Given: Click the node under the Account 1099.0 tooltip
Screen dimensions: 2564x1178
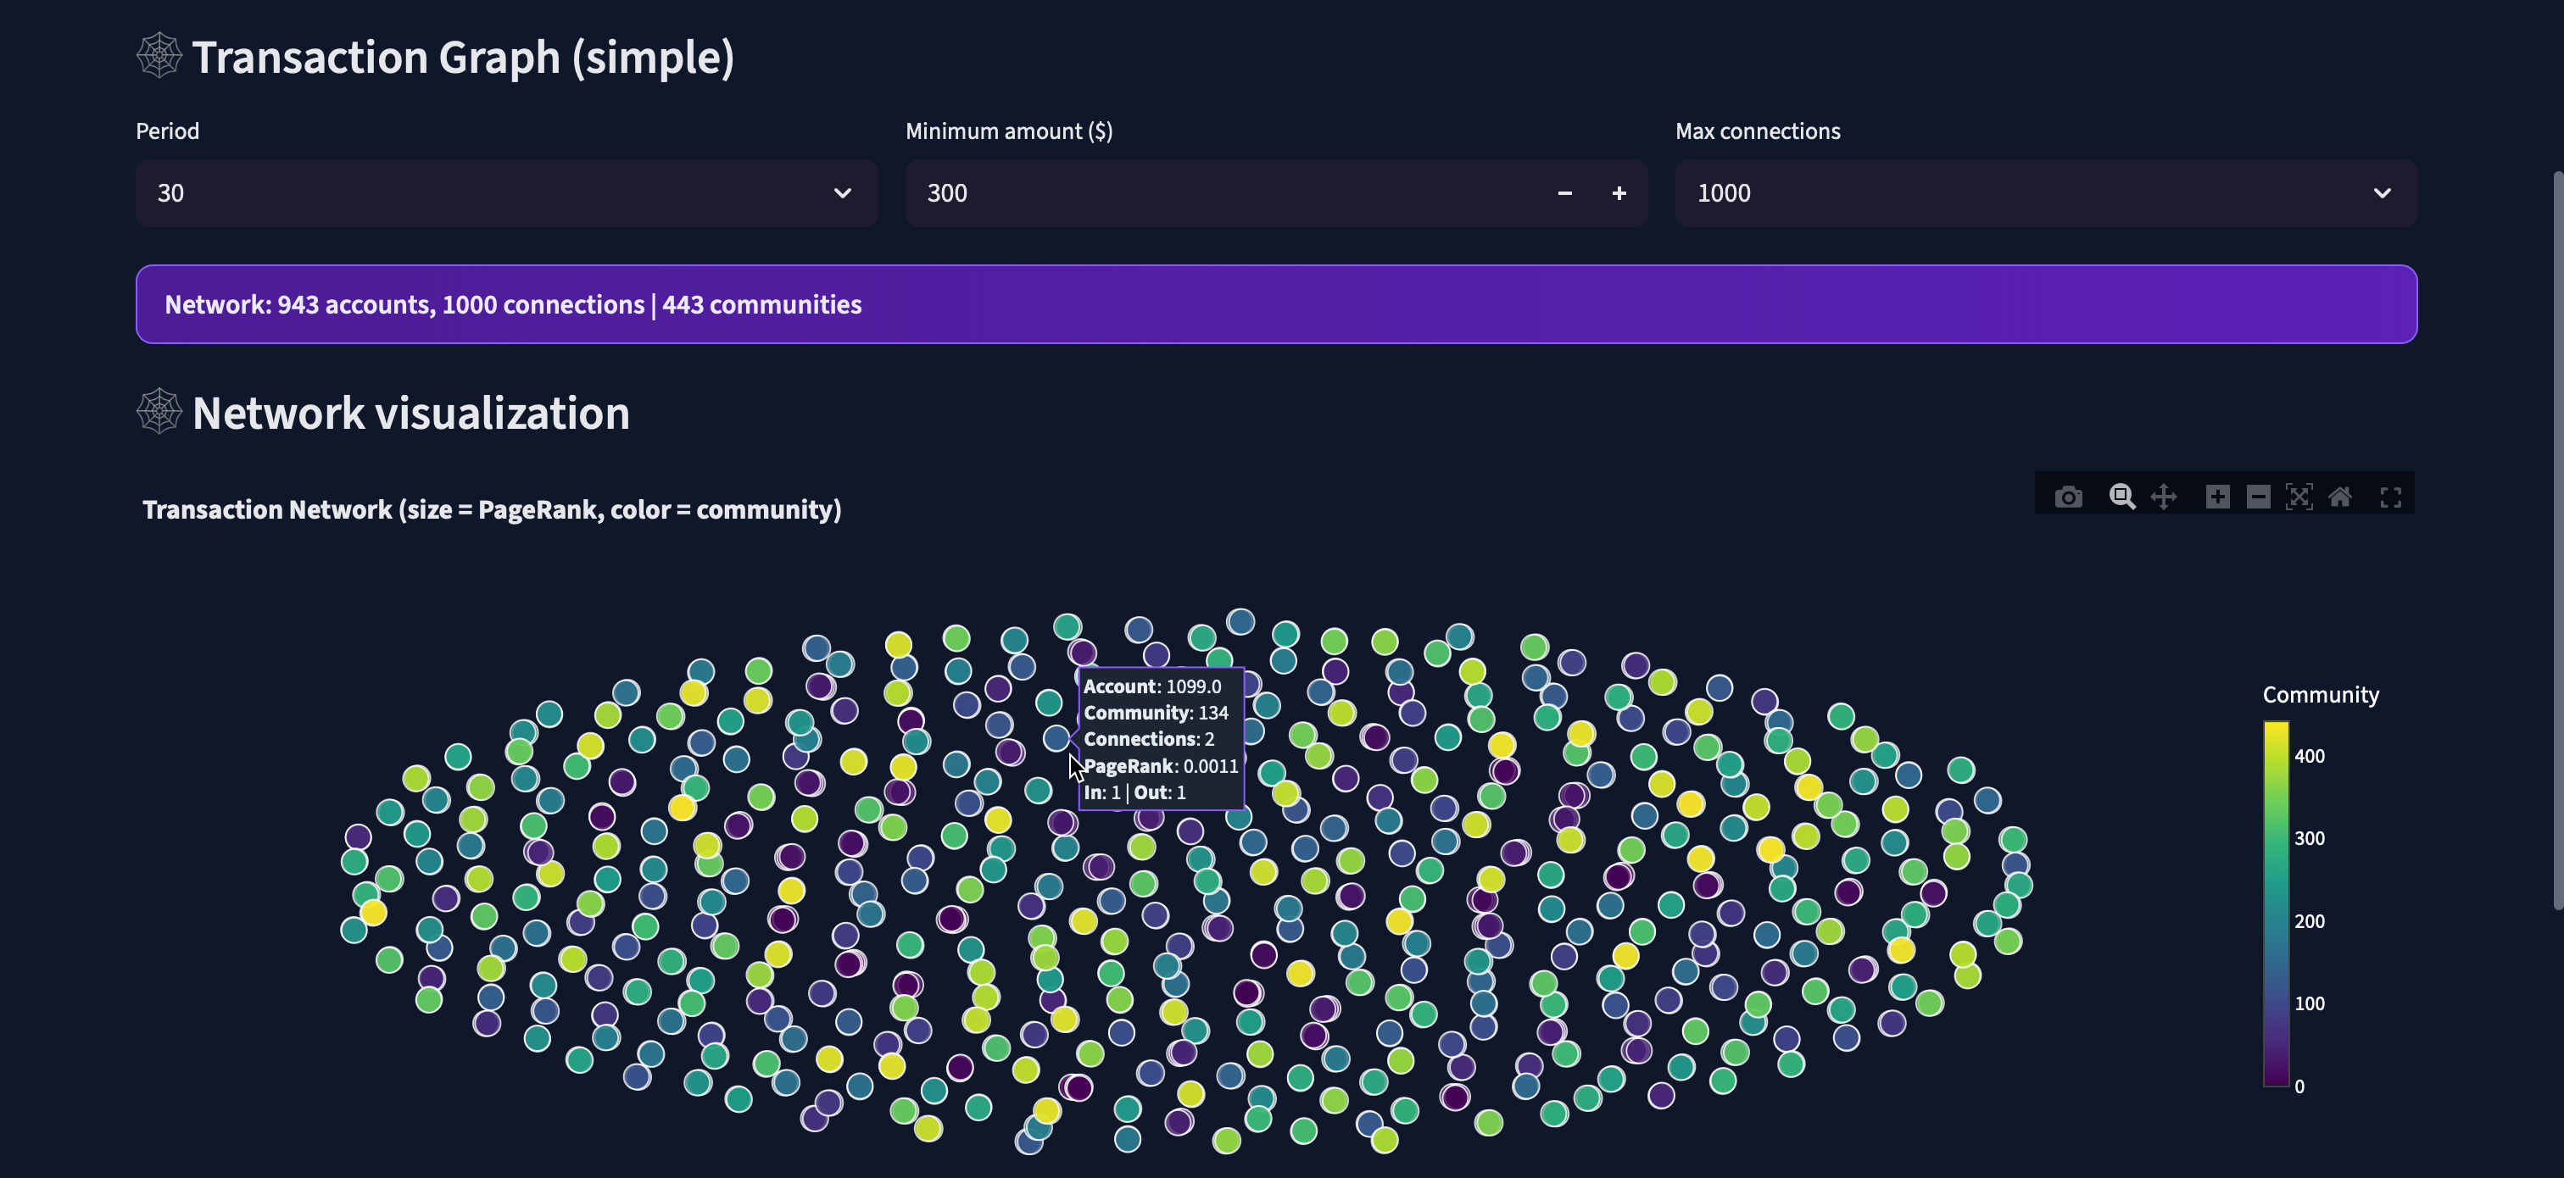Looking at the screenshot, I should pos(1056,738).
